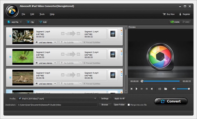Open the snapshot folder icon
This screenshot has height=119, width=197.
(x=166, y=89)
